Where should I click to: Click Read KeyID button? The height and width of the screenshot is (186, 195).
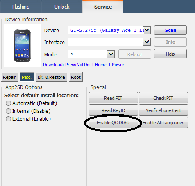click(113, 110)
